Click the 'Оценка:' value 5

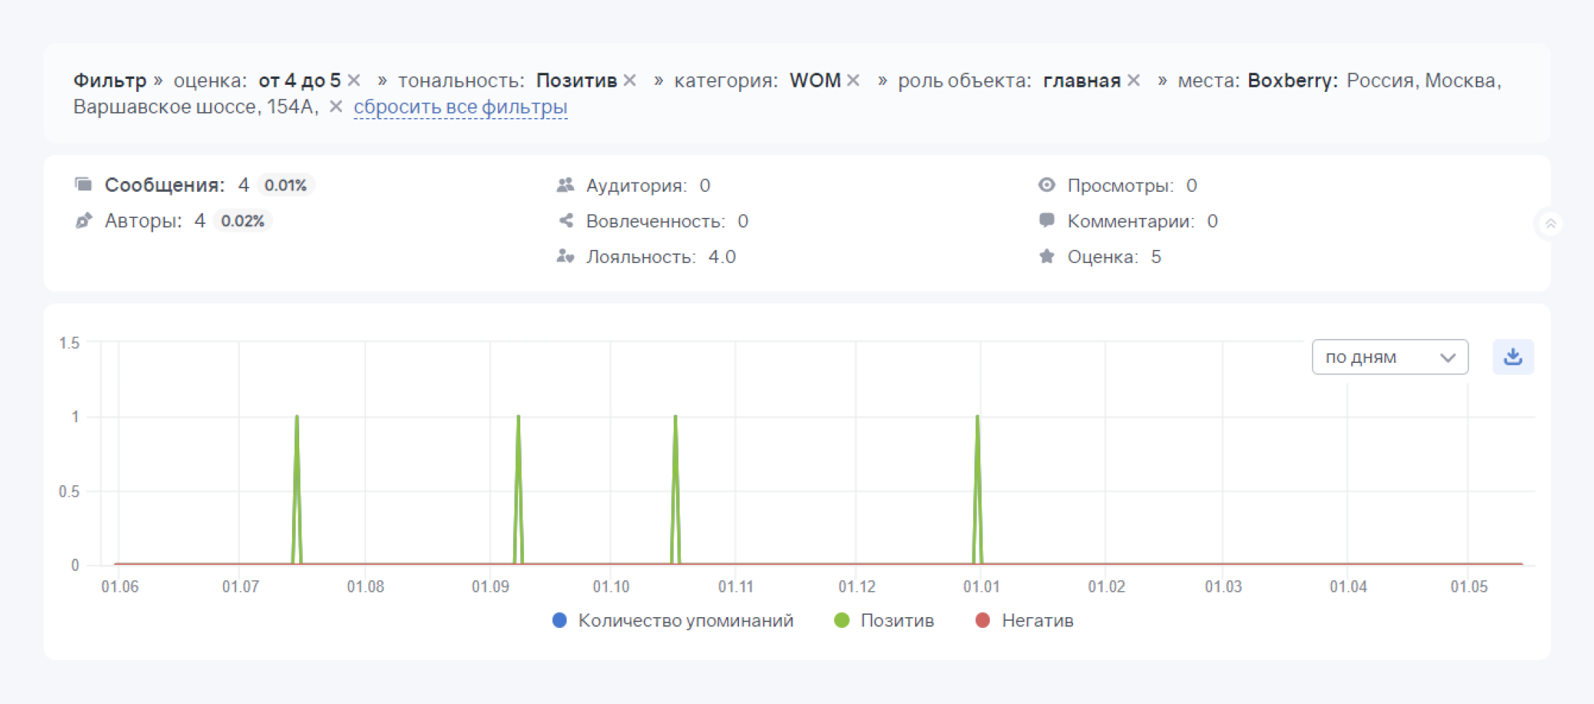(x=1156, y=257)
